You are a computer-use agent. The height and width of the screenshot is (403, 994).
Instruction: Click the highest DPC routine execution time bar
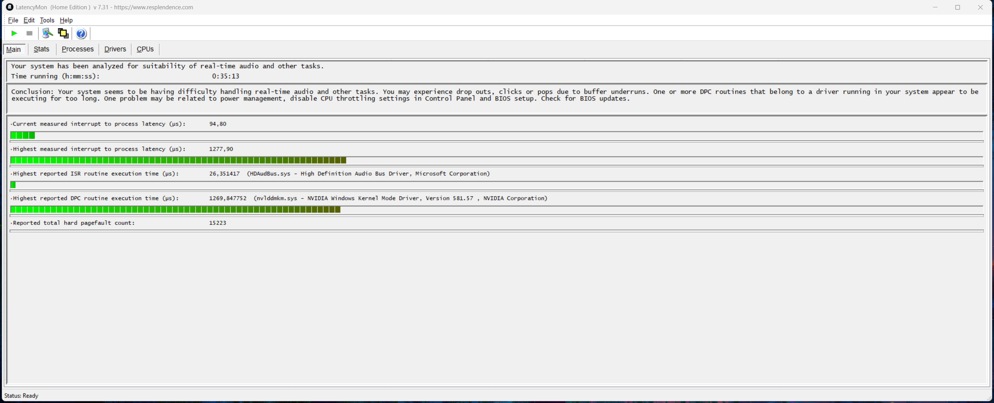tap(497, 209)
